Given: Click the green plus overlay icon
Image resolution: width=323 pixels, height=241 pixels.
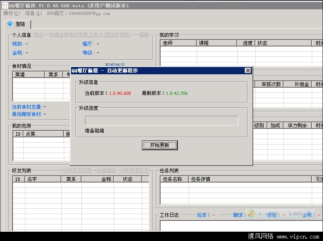Looking at the screenshot, I should [251, 214].
